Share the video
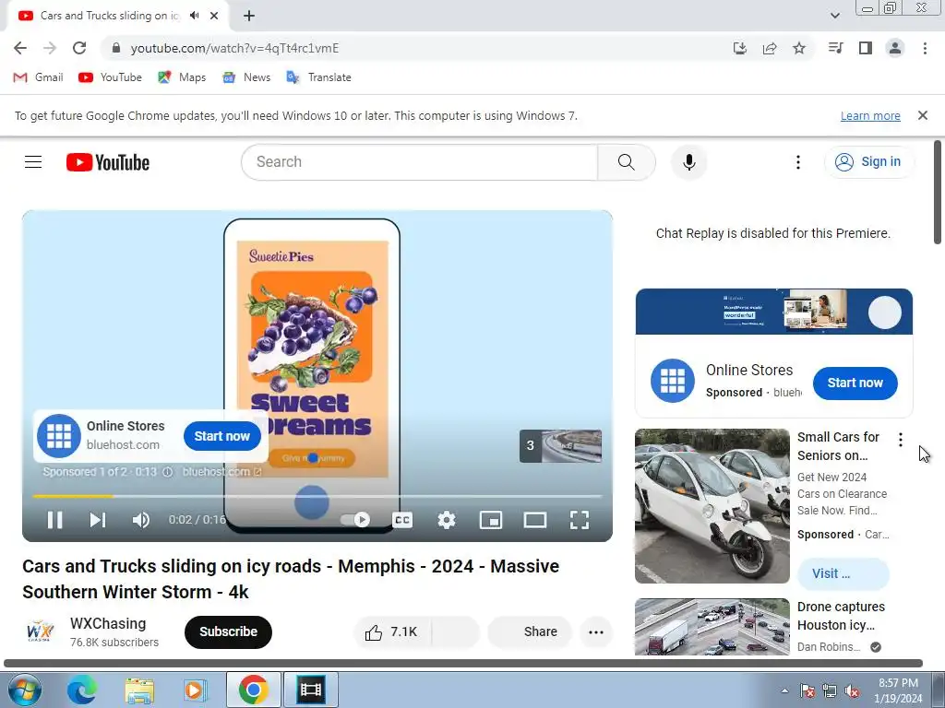 coord(530,631)
